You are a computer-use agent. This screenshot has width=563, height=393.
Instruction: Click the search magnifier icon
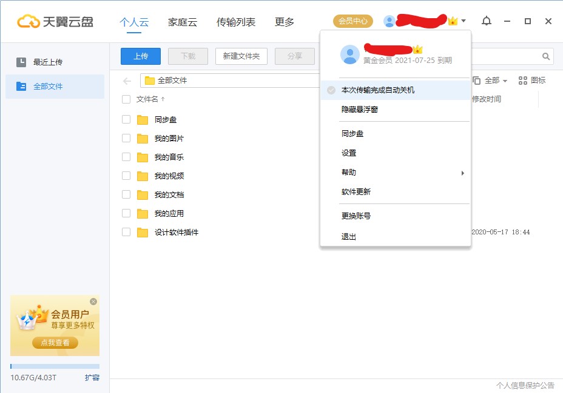tap(546, 56)
